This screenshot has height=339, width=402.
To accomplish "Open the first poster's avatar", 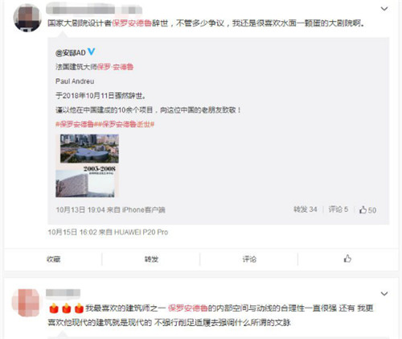I will pos(27,18).
